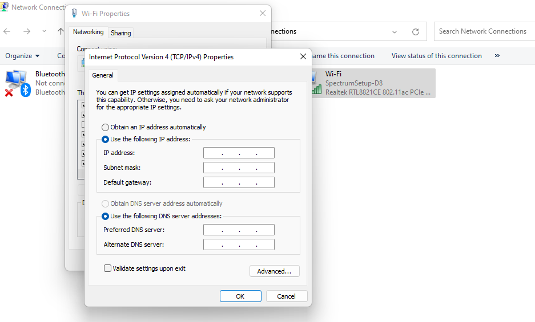Screen dimensions: 535x322
Task: Click the Preferred DNS server field
Action: pos(239,230)
